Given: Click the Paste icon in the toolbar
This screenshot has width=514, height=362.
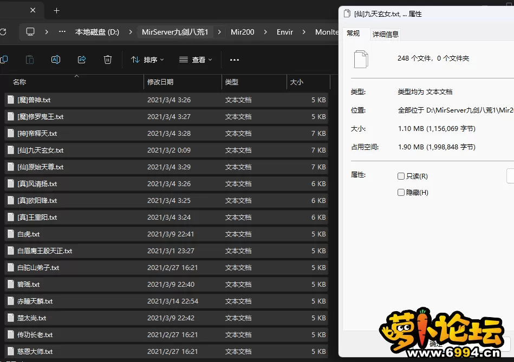Looking at the screenshot, I should (29, 60).
